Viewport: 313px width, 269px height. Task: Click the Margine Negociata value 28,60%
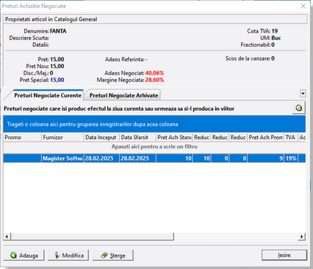pos(155,80)
